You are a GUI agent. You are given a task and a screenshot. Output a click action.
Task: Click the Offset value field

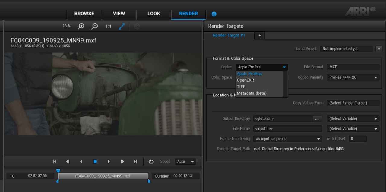click(x=358, y=139)
